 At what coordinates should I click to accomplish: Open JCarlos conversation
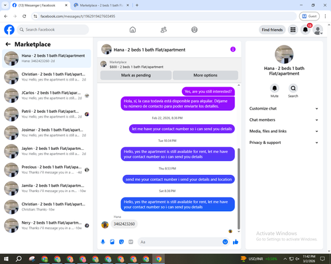46,96
